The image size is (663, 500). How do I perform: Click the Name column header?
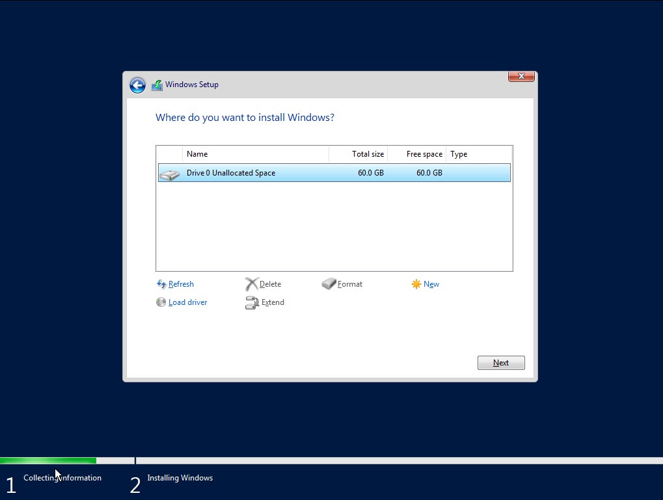pos(197,153)
